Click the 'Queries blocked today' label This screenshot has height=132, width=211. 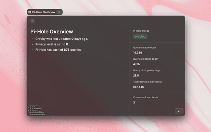tap(146, 59)
